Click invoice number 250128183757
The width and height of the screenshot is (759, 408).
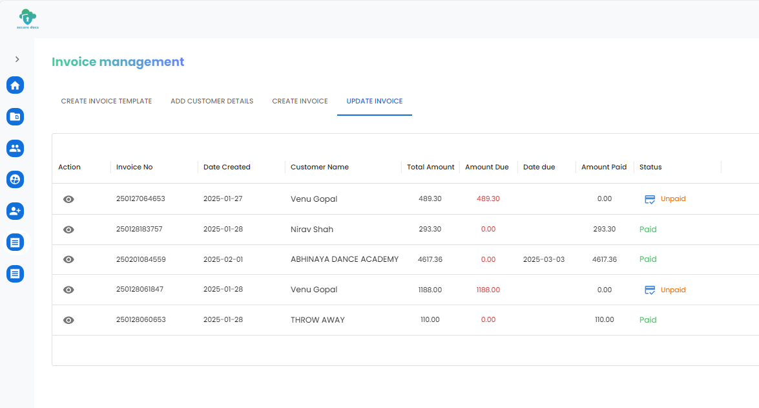pos(139,229)
